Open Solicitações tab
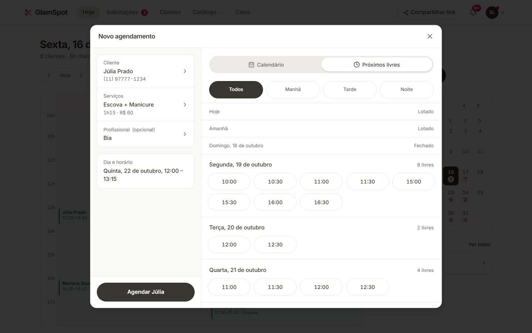This screenshot has width=532, height=333. 127,12
